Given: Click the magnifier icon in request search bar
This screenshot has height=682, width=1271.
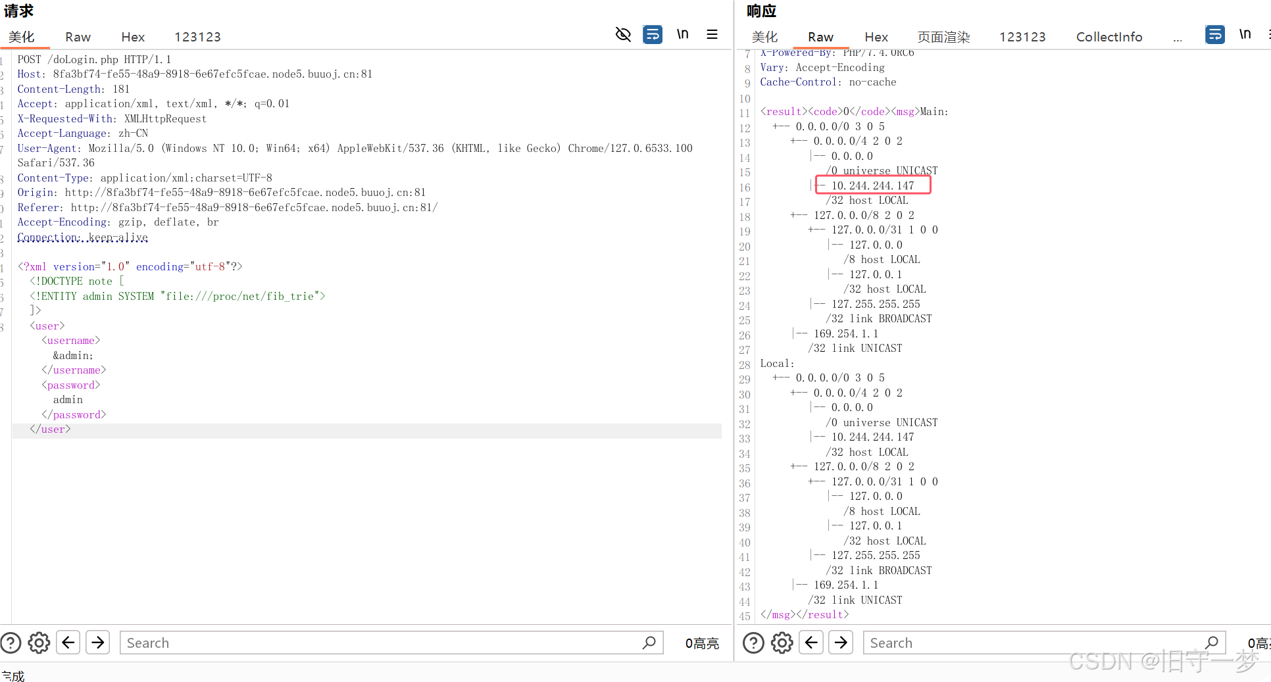Looking at the screenshot, I should point(650,643).
